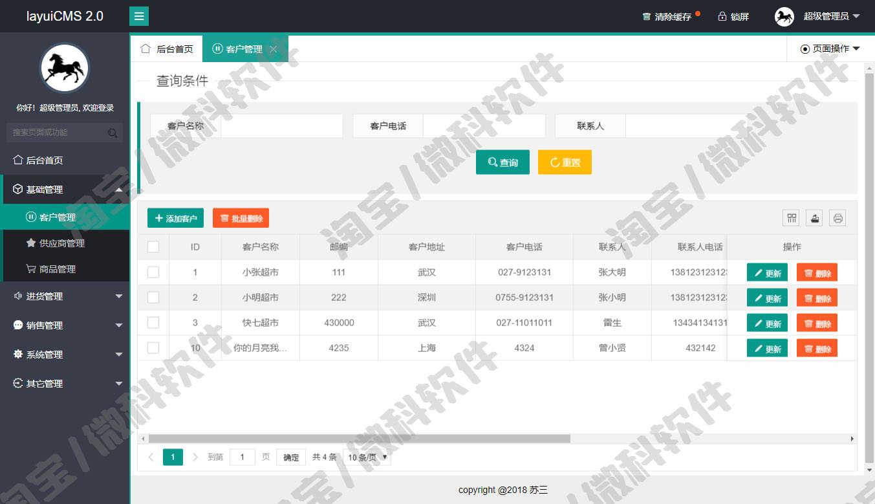
Task: Delete the 曾小贤 row
Action: [817, 348]
